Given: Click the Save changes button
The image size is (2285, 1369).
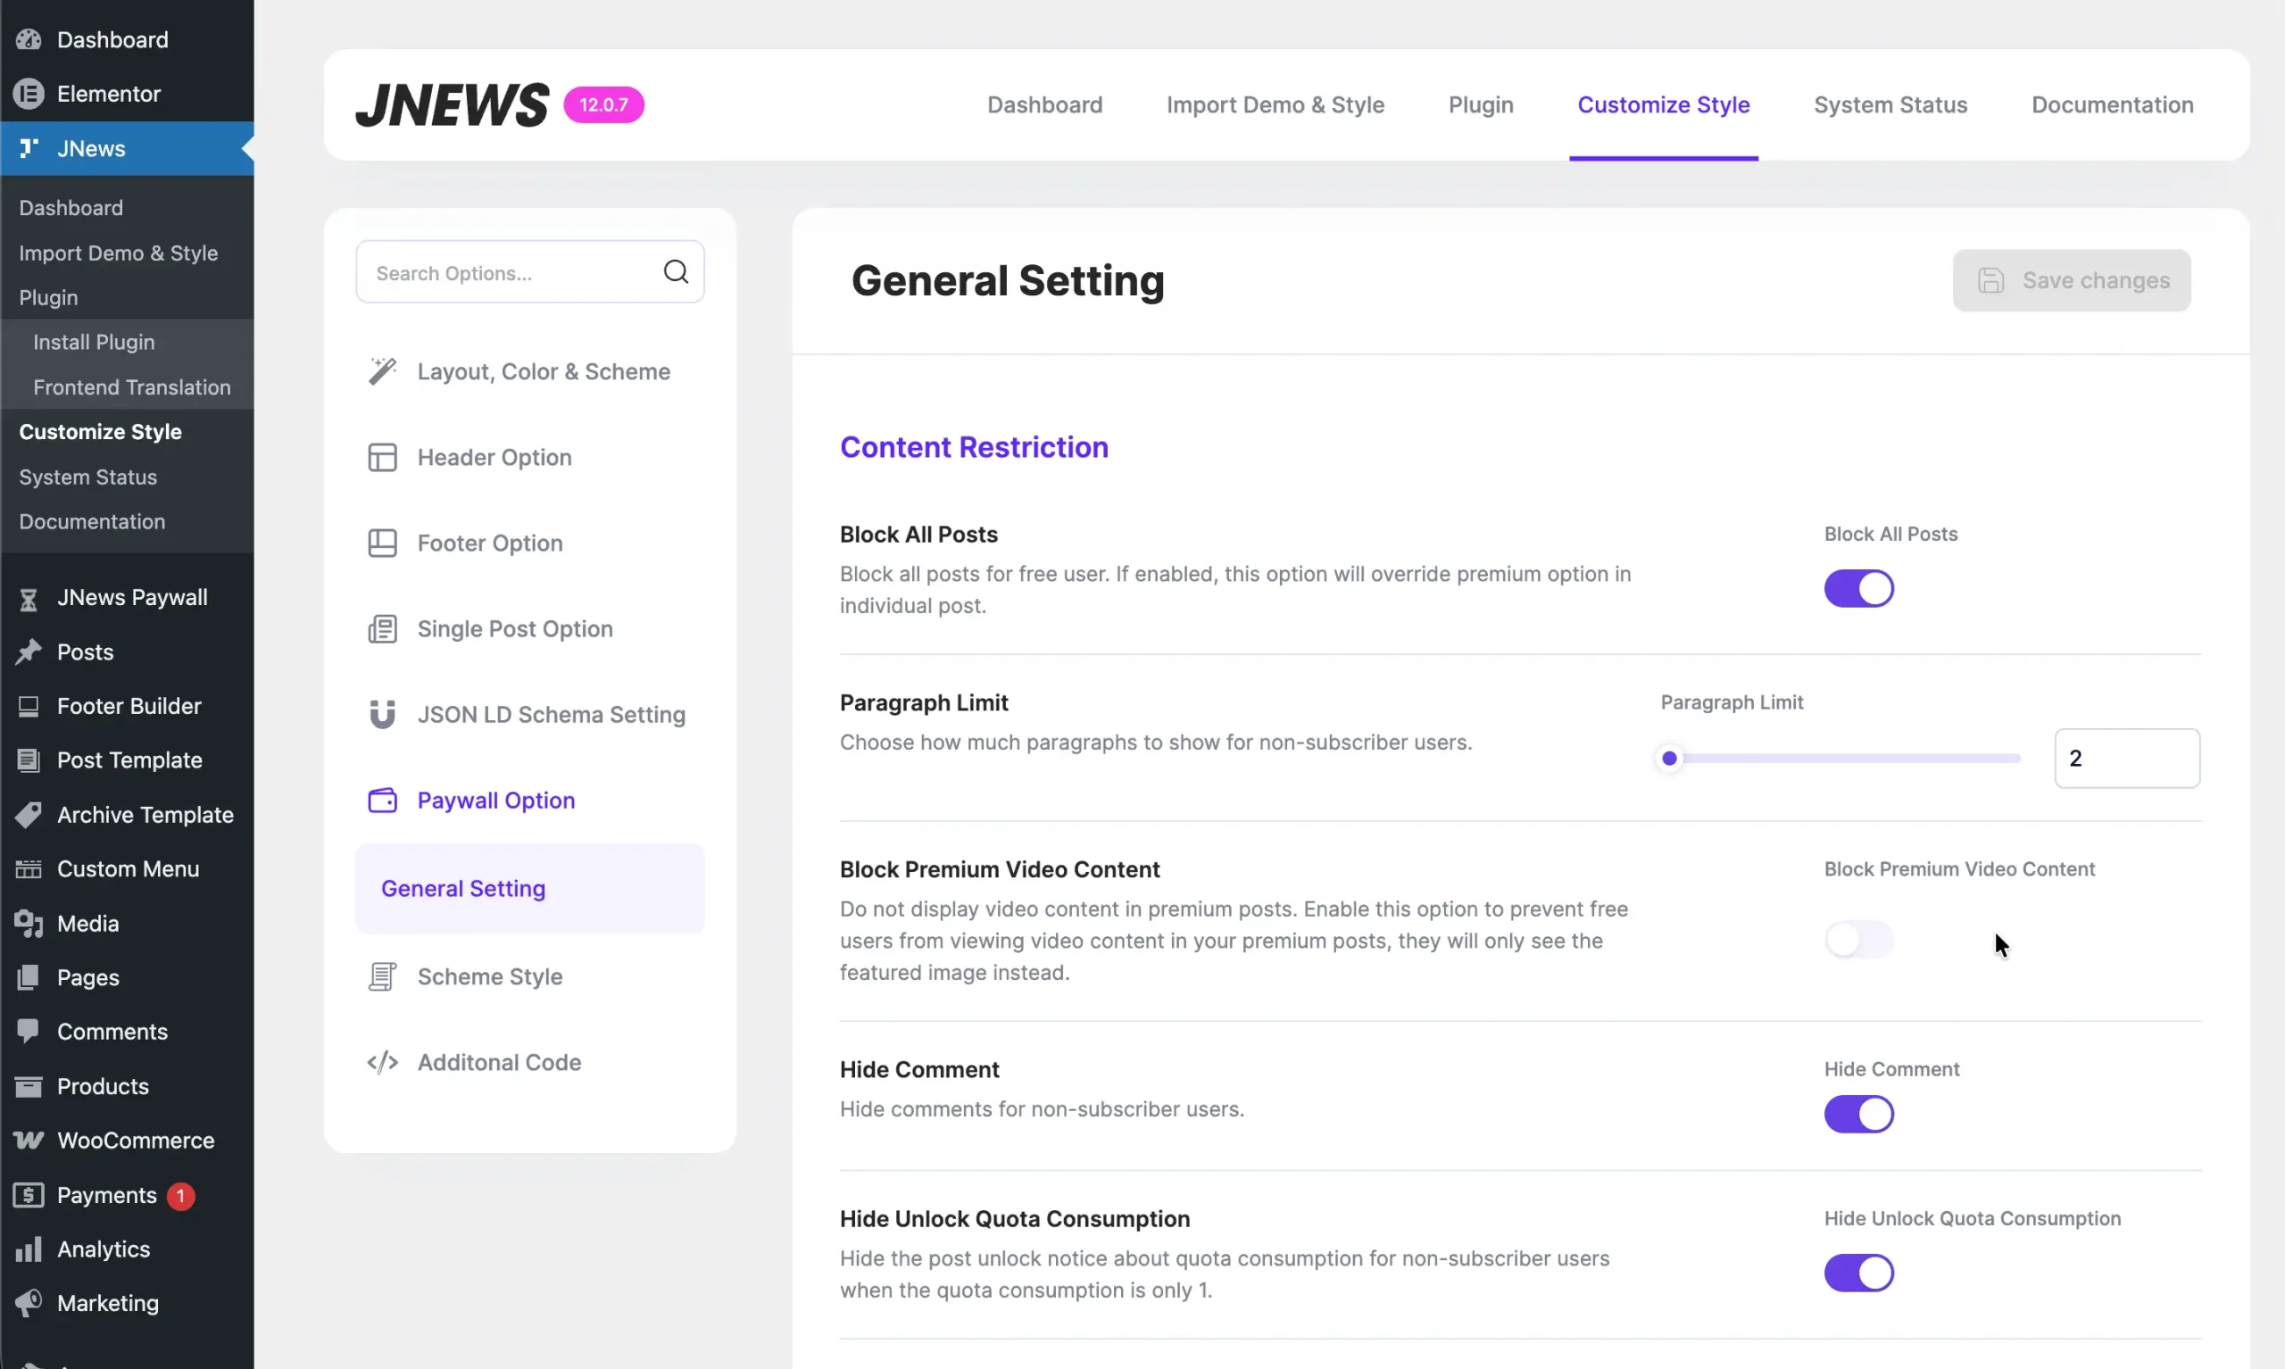Looking at the screenshot, I should click(x=2071, y=279).
